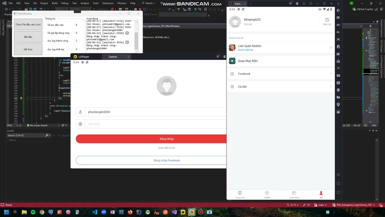The image size is (385, 217).
Task: Click the Restart debugging icon
Action: 145,9
